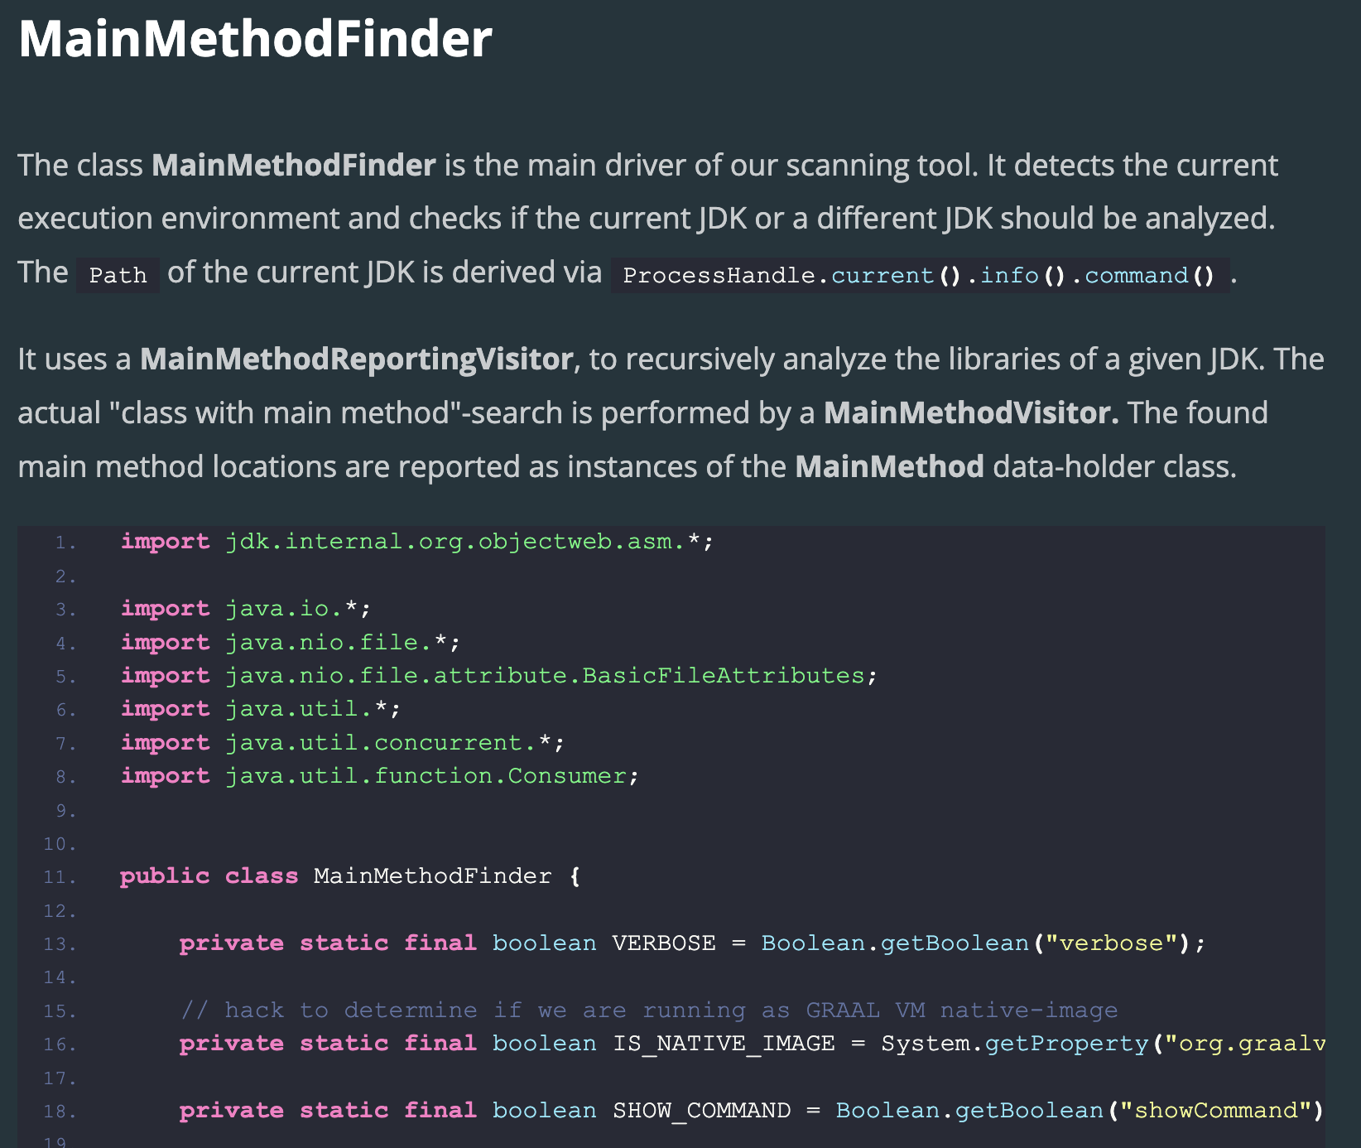Image resolution: width=1361 pixels, height=1148 pixels.
Task: Click the bold MainMethodVisitor text
Action: pos(971,412)
